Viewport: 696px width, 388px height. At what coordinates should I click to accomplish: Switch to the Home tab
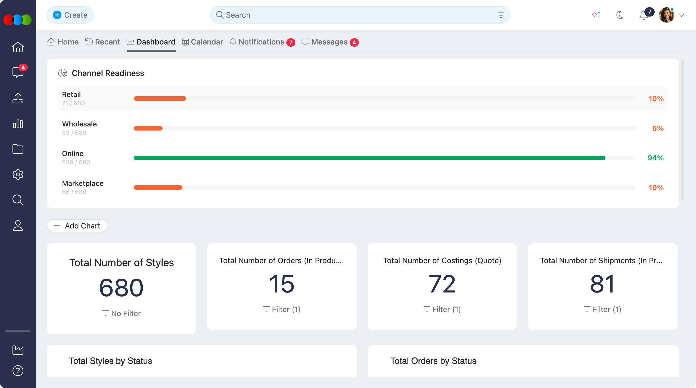(63, 42)
